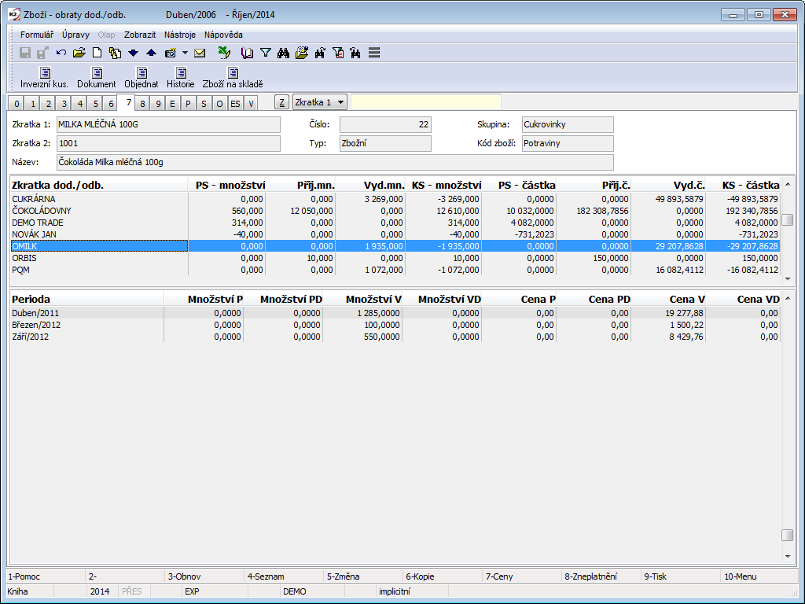Click the new blank document icon
The height and width of the screenshot is (604, 805).
point(97,53)
